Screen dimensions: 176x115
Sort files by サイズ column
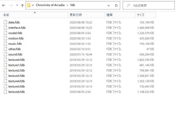point(141,15)
